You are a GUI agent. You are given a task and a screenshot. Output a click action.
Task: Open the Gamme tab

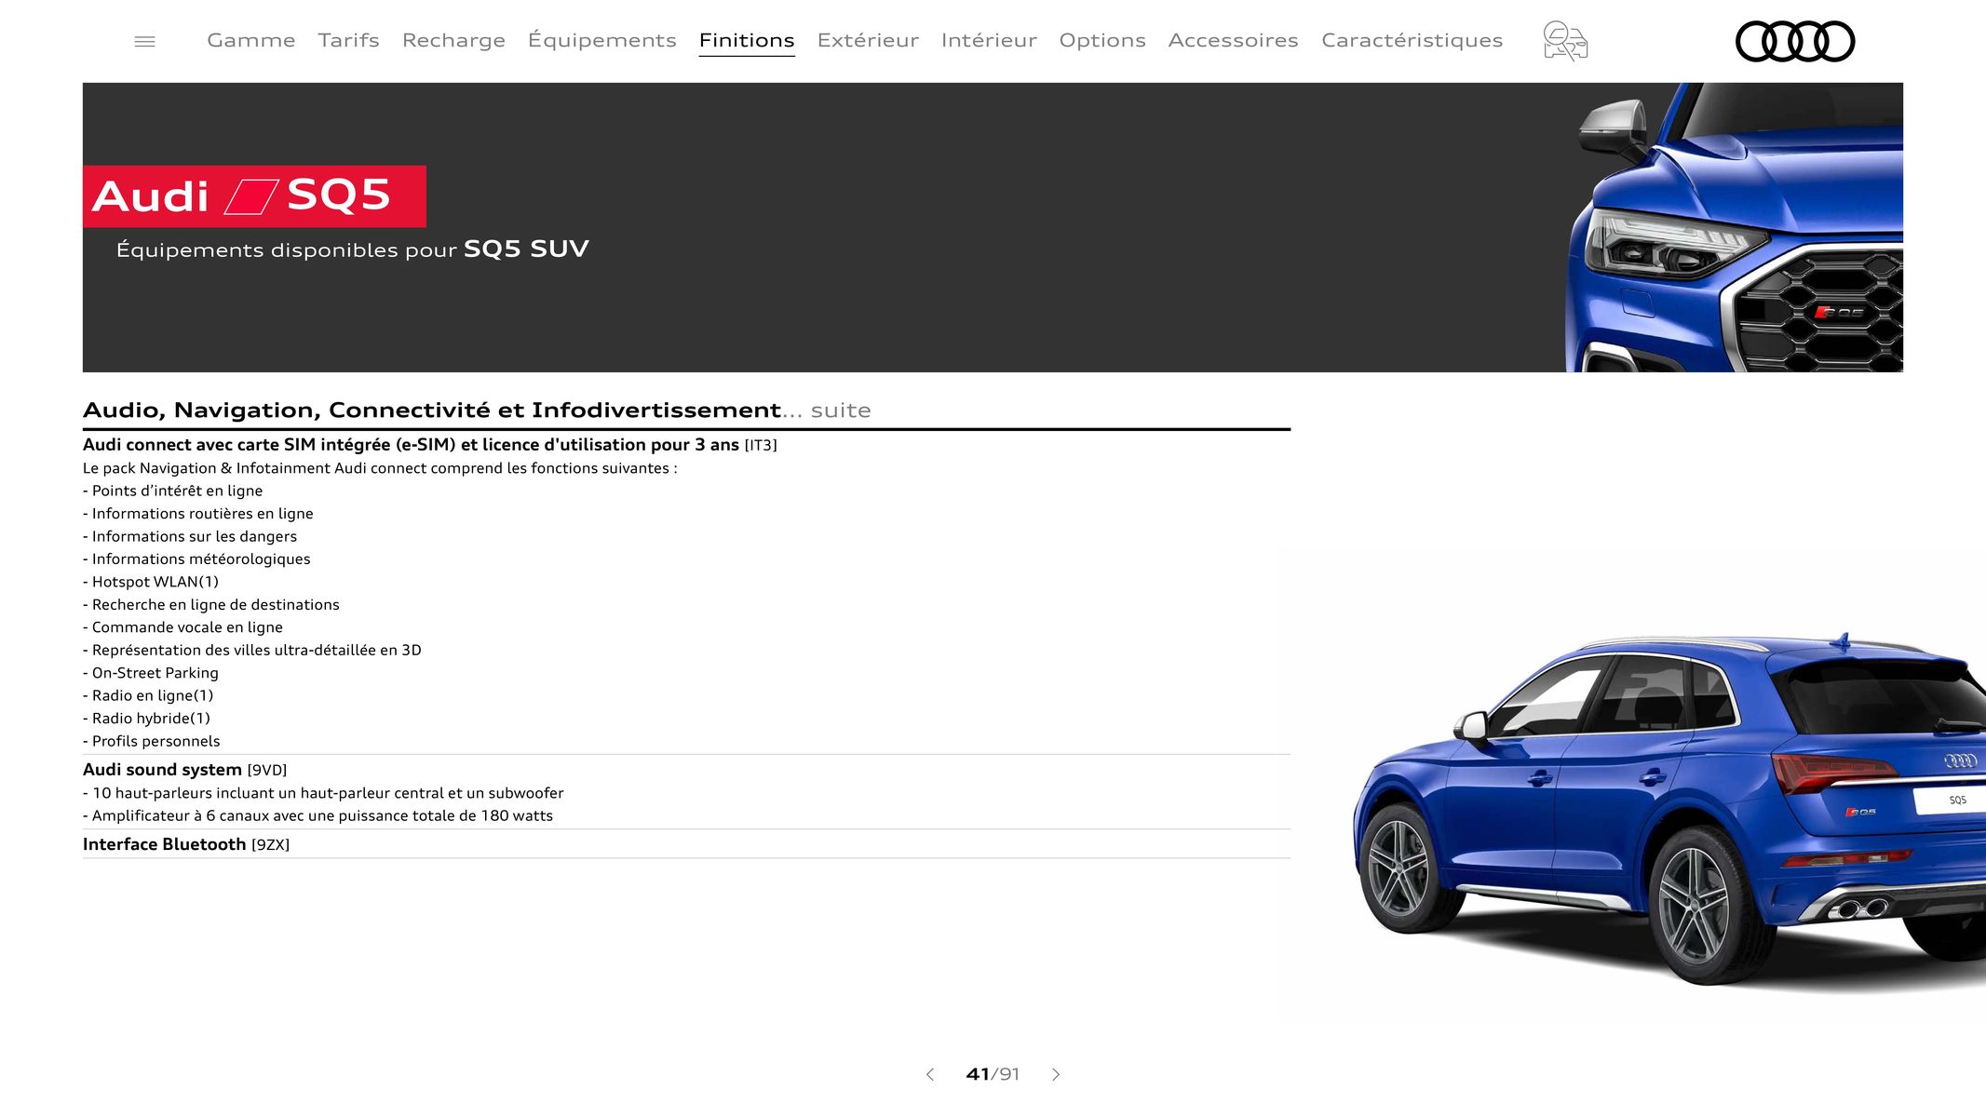pos(251,40)
